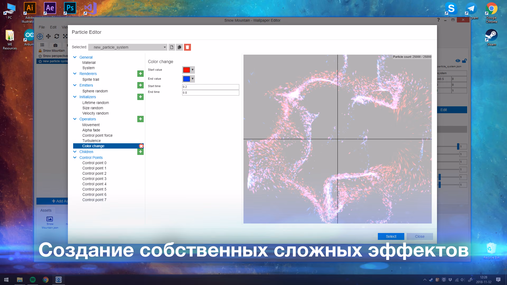Open Adobe Illustrator desktop shortcut

tap(30, 12)
